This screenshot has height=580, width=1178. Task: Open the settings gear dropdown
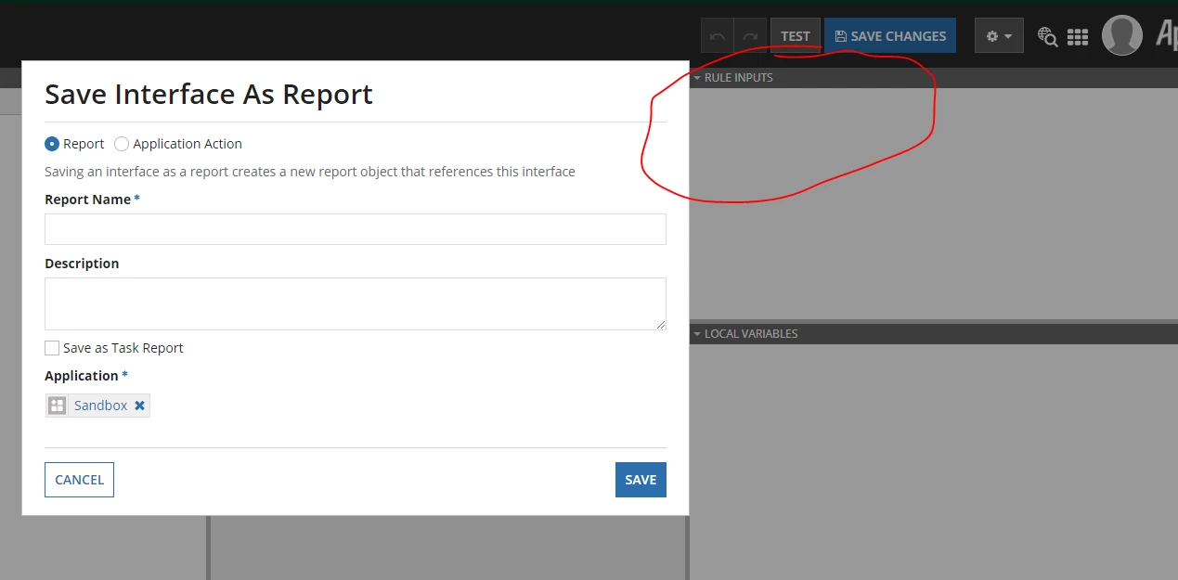pyautogui.click(x=999, y=36)
